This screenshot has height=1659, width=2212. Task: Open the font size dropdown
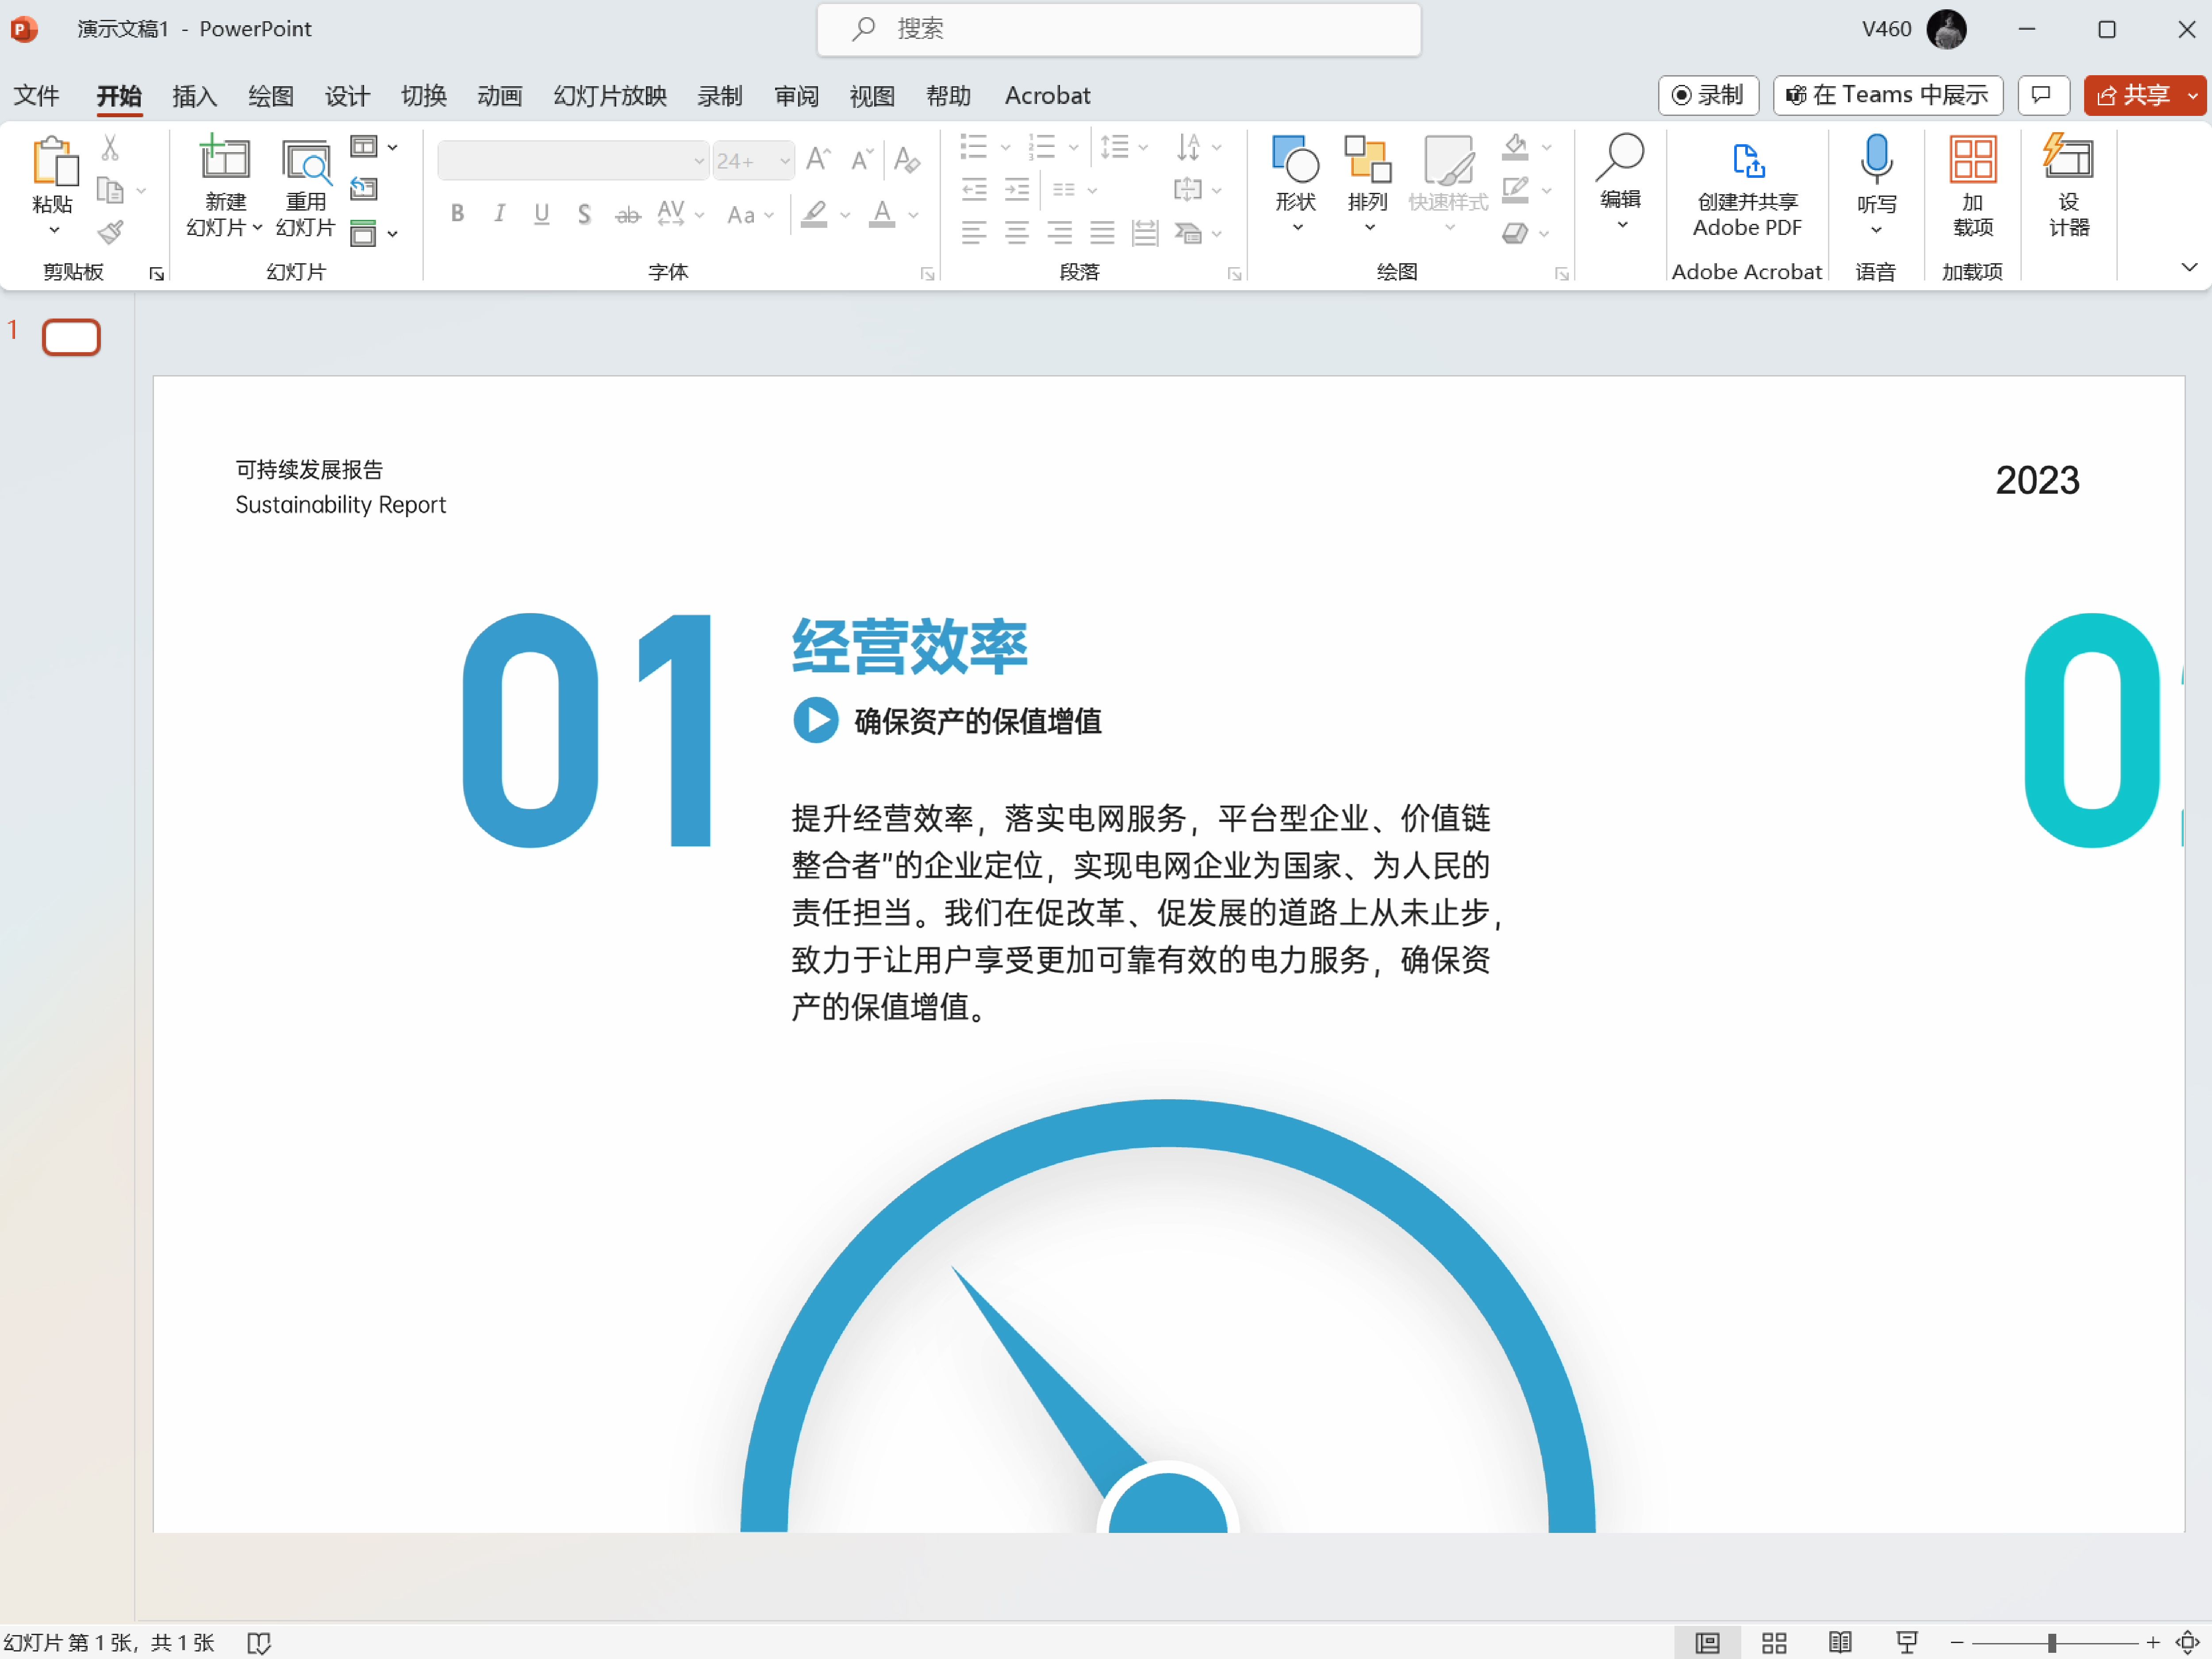784,160
